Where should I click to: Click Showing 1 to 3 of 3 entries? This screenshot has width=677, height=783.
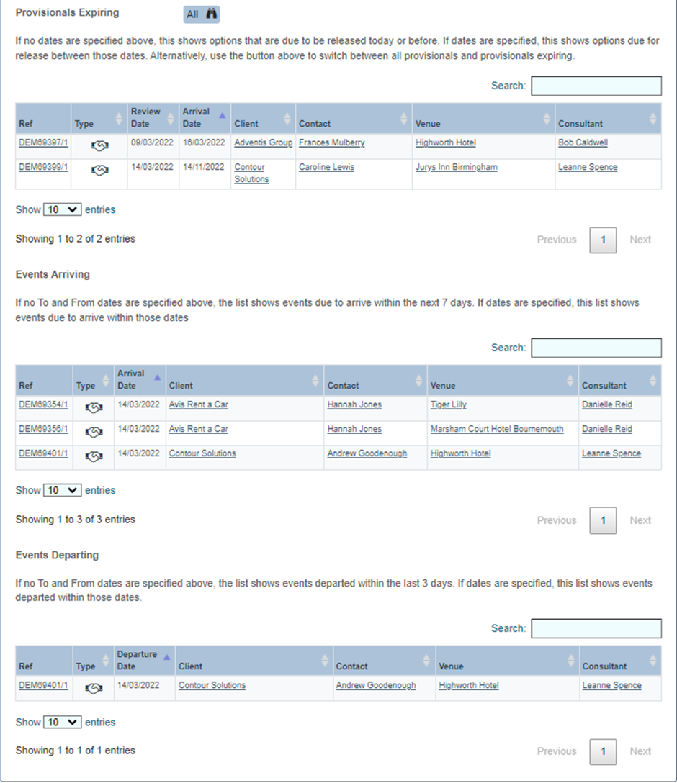(x=76, y=520)
